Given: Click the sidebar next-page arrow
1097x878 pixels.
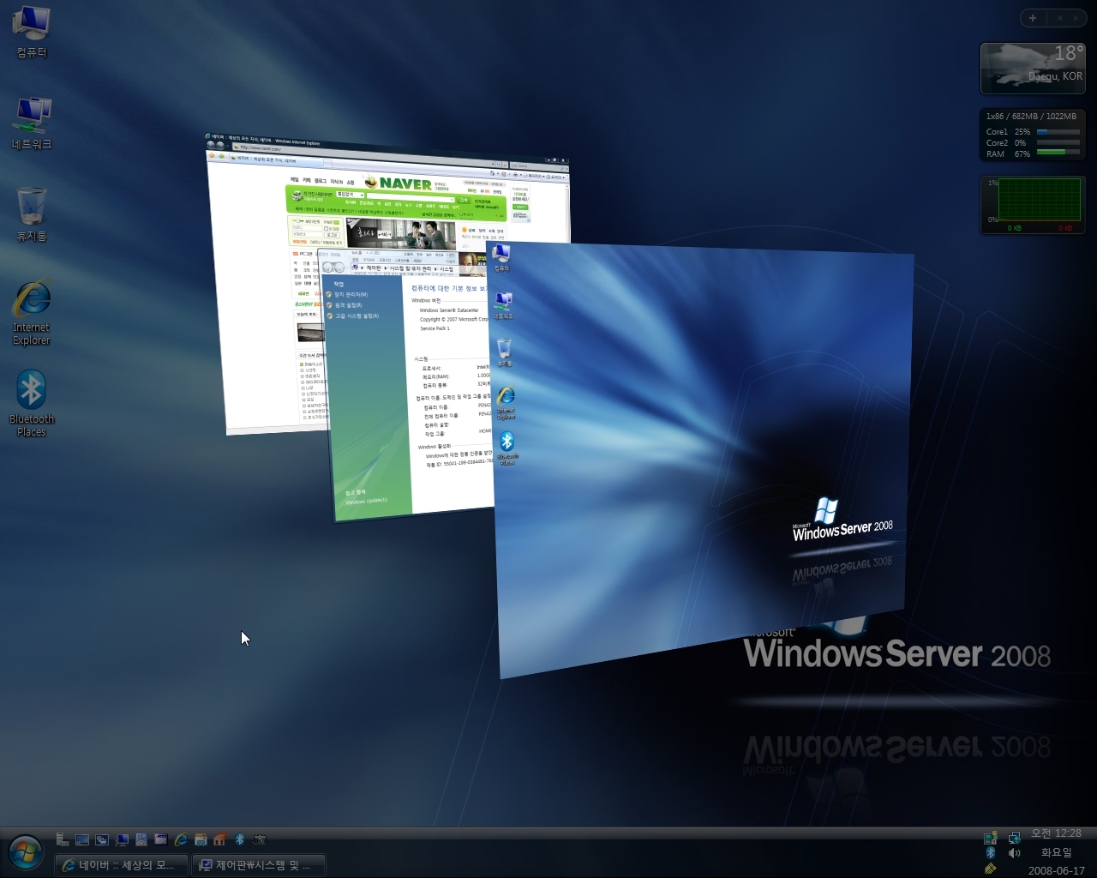Looking at the screenshot, I should (x=1076, y=17).
